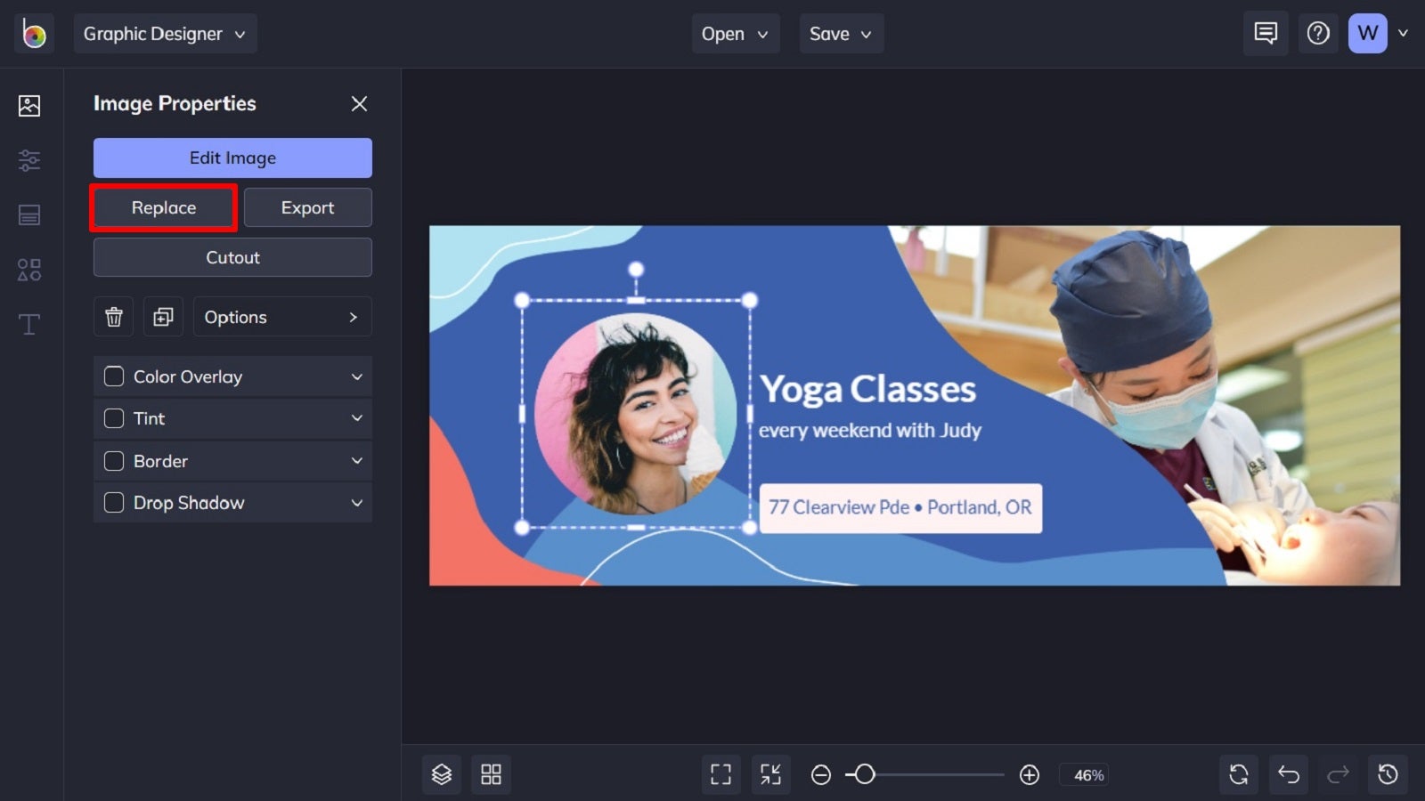Duplicate the image using the duplicate icon
This screenshot has width=1425, height=801.
coord(163,316)
